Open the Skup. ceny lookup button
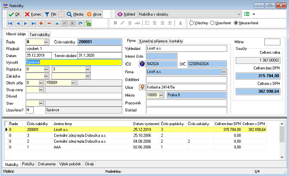 click(41, 89)
